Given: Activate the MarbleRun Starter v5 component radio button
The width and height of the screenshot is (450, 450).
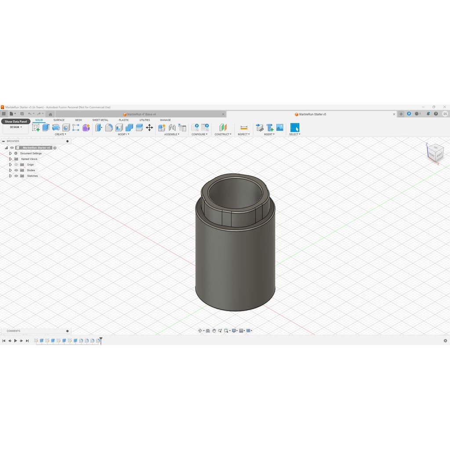Looking at the screenshot, I should point(55,148).
